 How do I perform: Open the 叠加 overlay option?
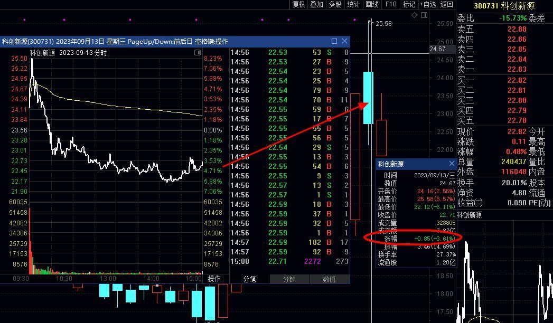click(x=316, y=4)
